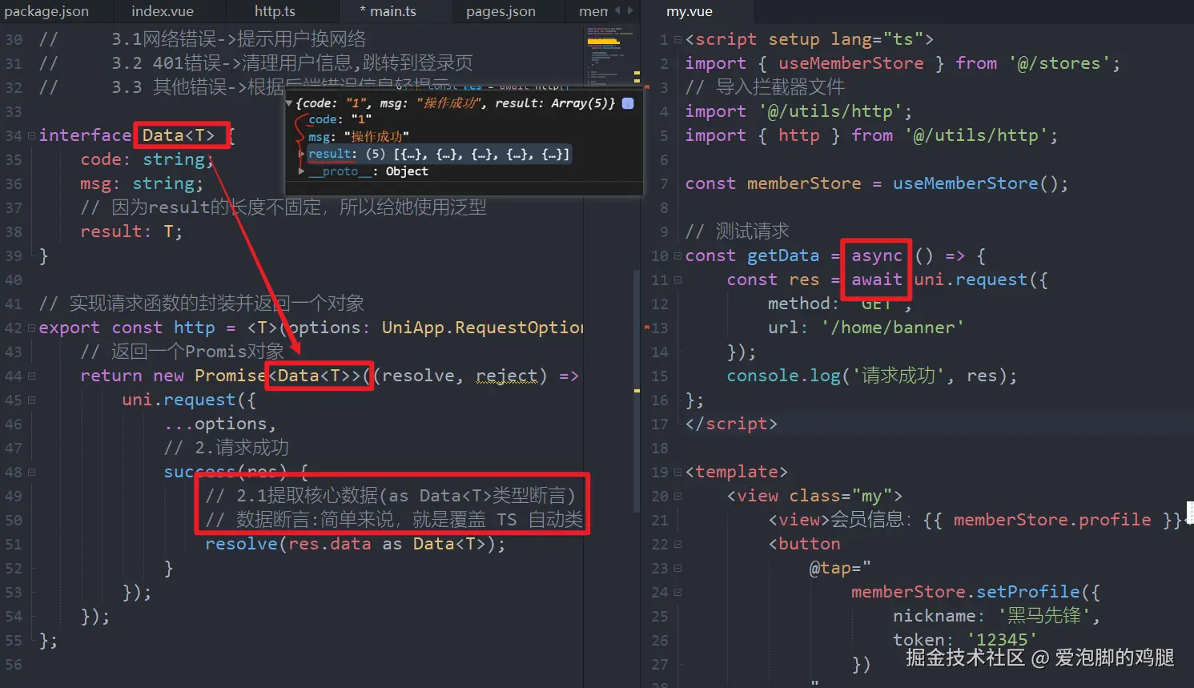The image size is (1194, 688).
Task: Click the right tab-scroll arrow
Action: click(x=630, y=11)
